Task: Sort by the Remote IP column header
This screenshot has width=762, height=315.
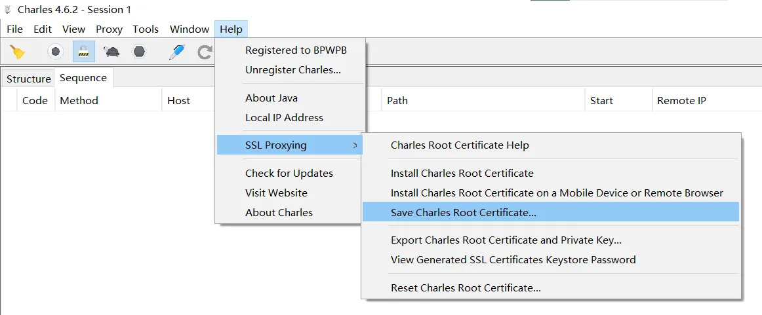Action: click(707, 100)
